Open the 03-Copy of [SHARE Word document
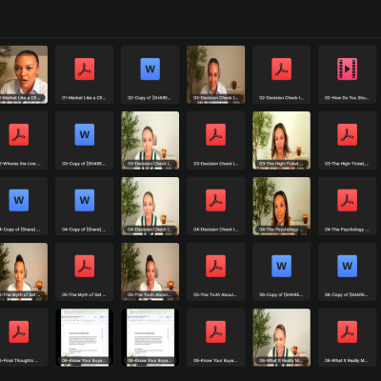This screenshot has height=381, width=381. [85, 140]
